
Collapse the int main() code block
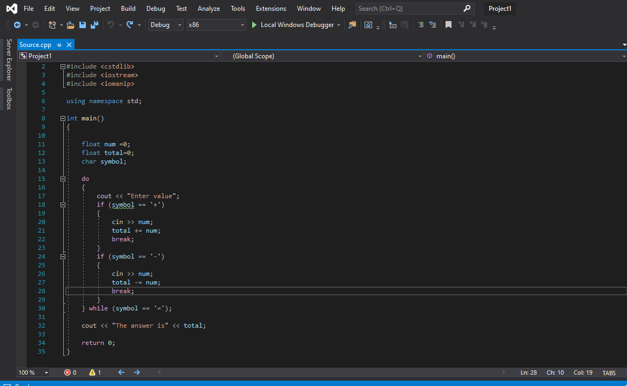coord(63,118)
